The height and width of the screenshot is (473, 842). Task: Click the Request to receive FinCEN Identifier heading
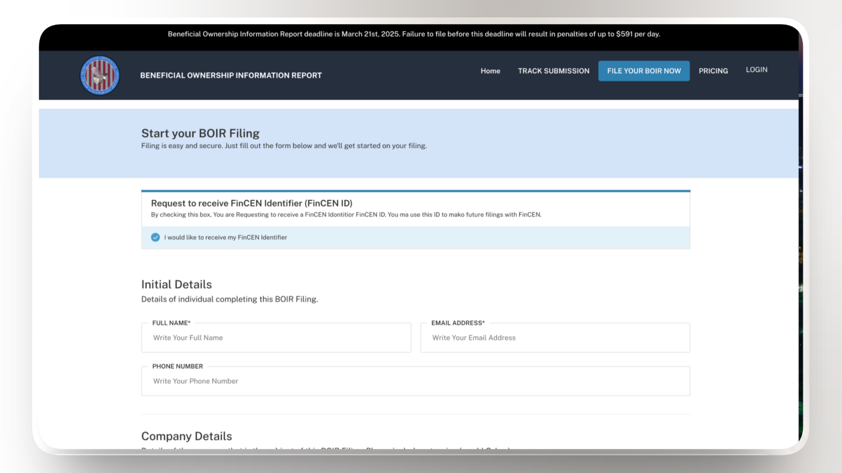click(x=252, y=203)
